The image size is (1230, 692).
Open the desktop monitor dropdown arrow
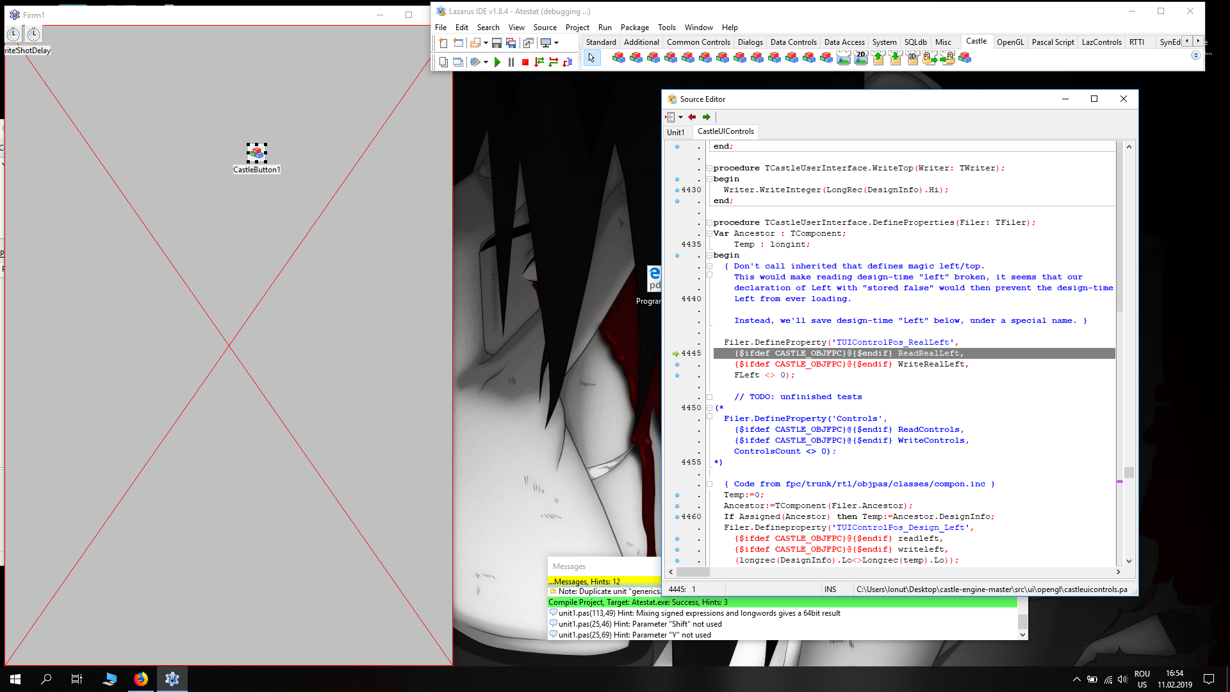coord(556,43)
